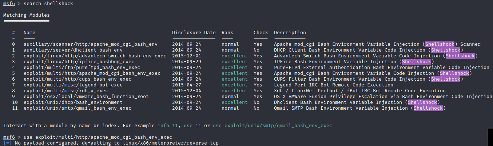Click the "Disclosure Date" column header

click(x=194, y=33)
